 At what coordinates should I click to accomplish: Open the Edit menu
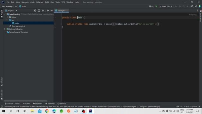coord(13,2)
